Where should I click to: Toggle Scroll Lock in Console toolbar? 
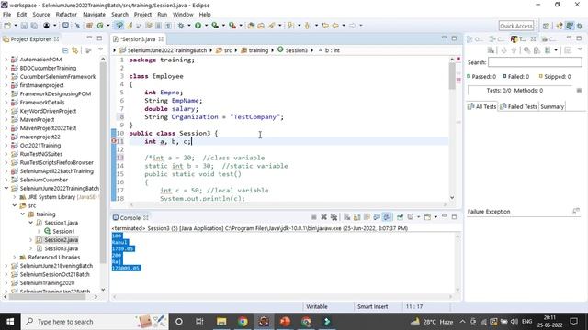356,217
